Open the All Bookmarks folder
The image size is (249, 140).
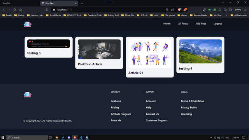pos(238,15)
